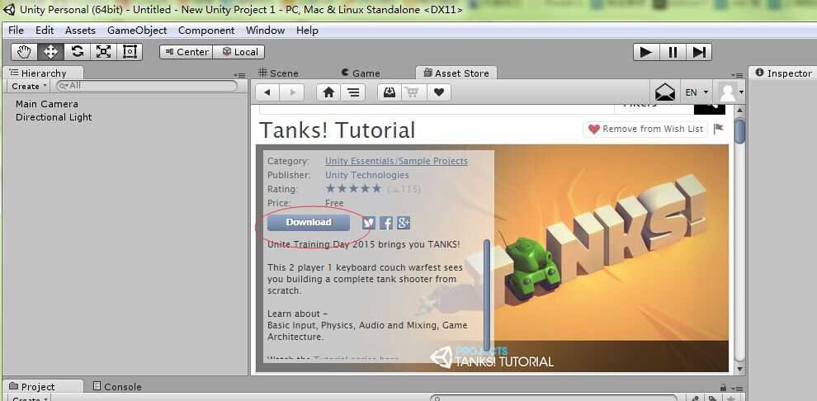Open the File menu

17,31
